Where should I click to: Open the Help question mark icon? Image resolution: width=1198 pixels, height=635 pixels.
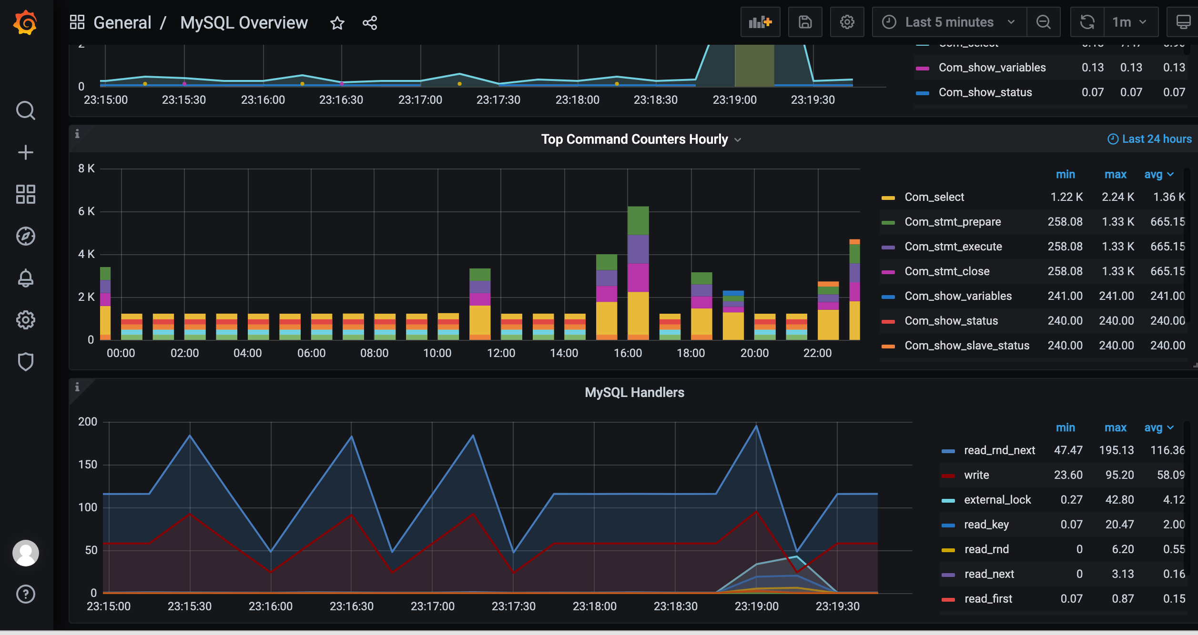tap(25, 594)
